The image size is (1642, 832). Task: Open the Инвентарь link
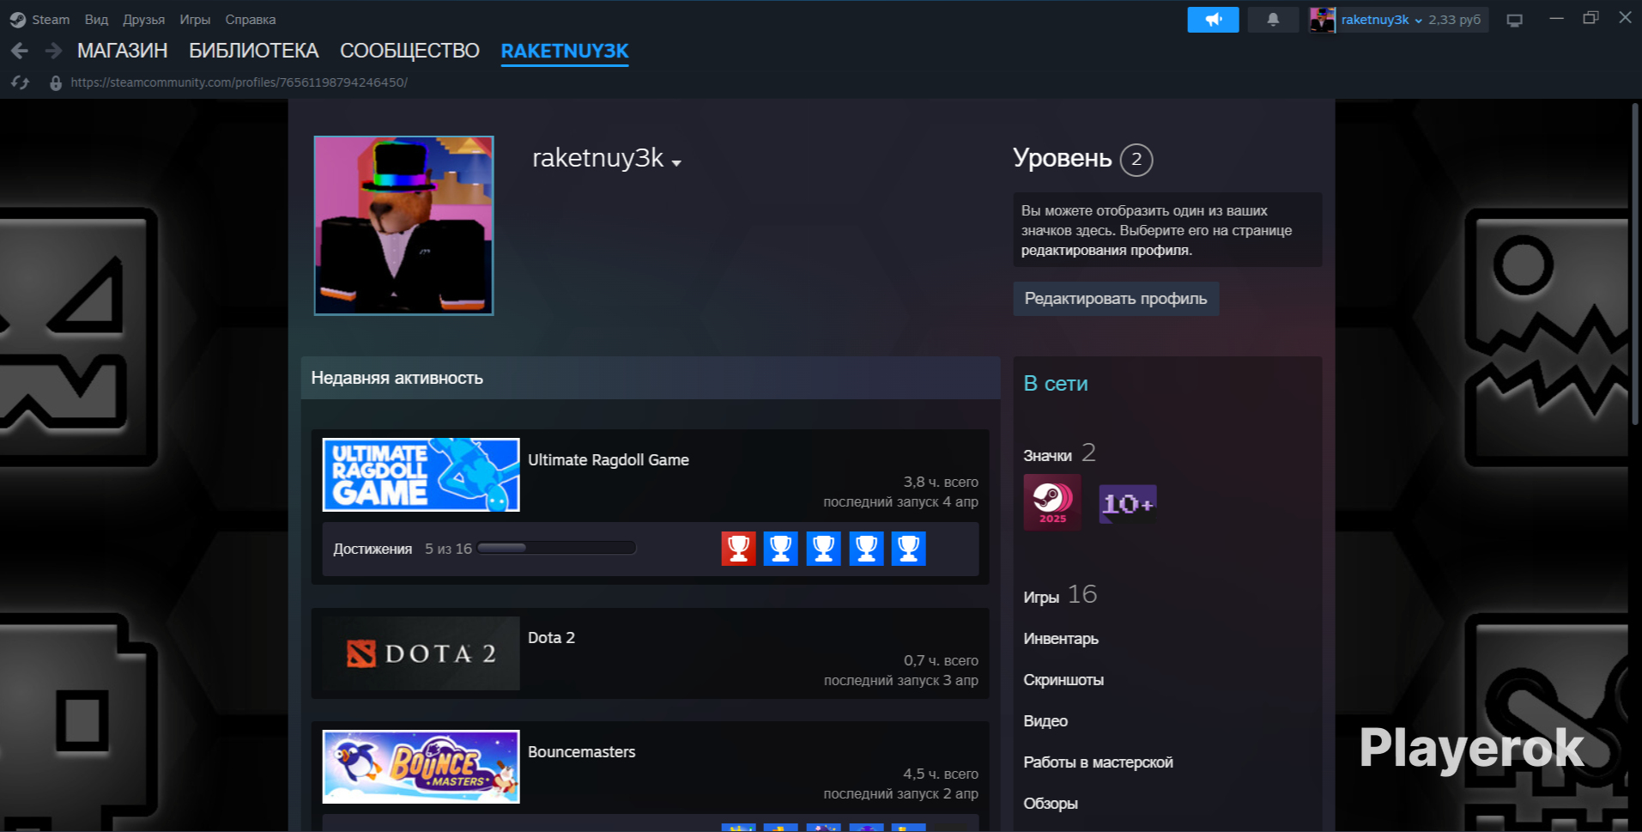(x=1061, y=639)
